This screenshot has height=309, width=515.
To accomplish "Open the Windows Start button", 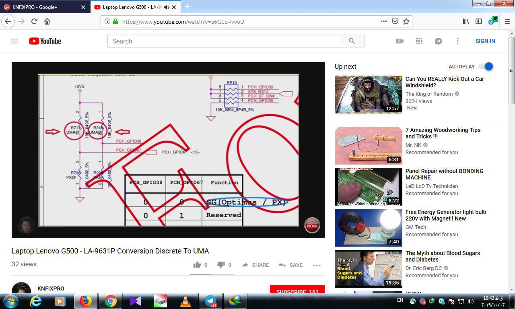I will pos(10,301).
